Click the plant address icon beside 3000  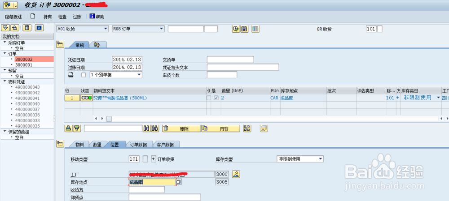(236, 174)
